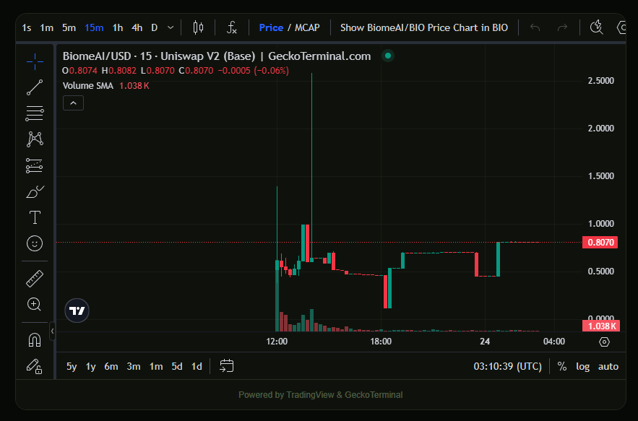The height and width of the screenshot is (421, 638).
Task: Toggle auto scale mode
Action: (608, 367)
